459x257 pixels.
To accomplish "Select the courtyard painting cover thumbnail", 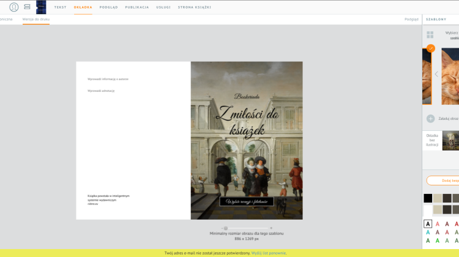I will tap(450, 141).
